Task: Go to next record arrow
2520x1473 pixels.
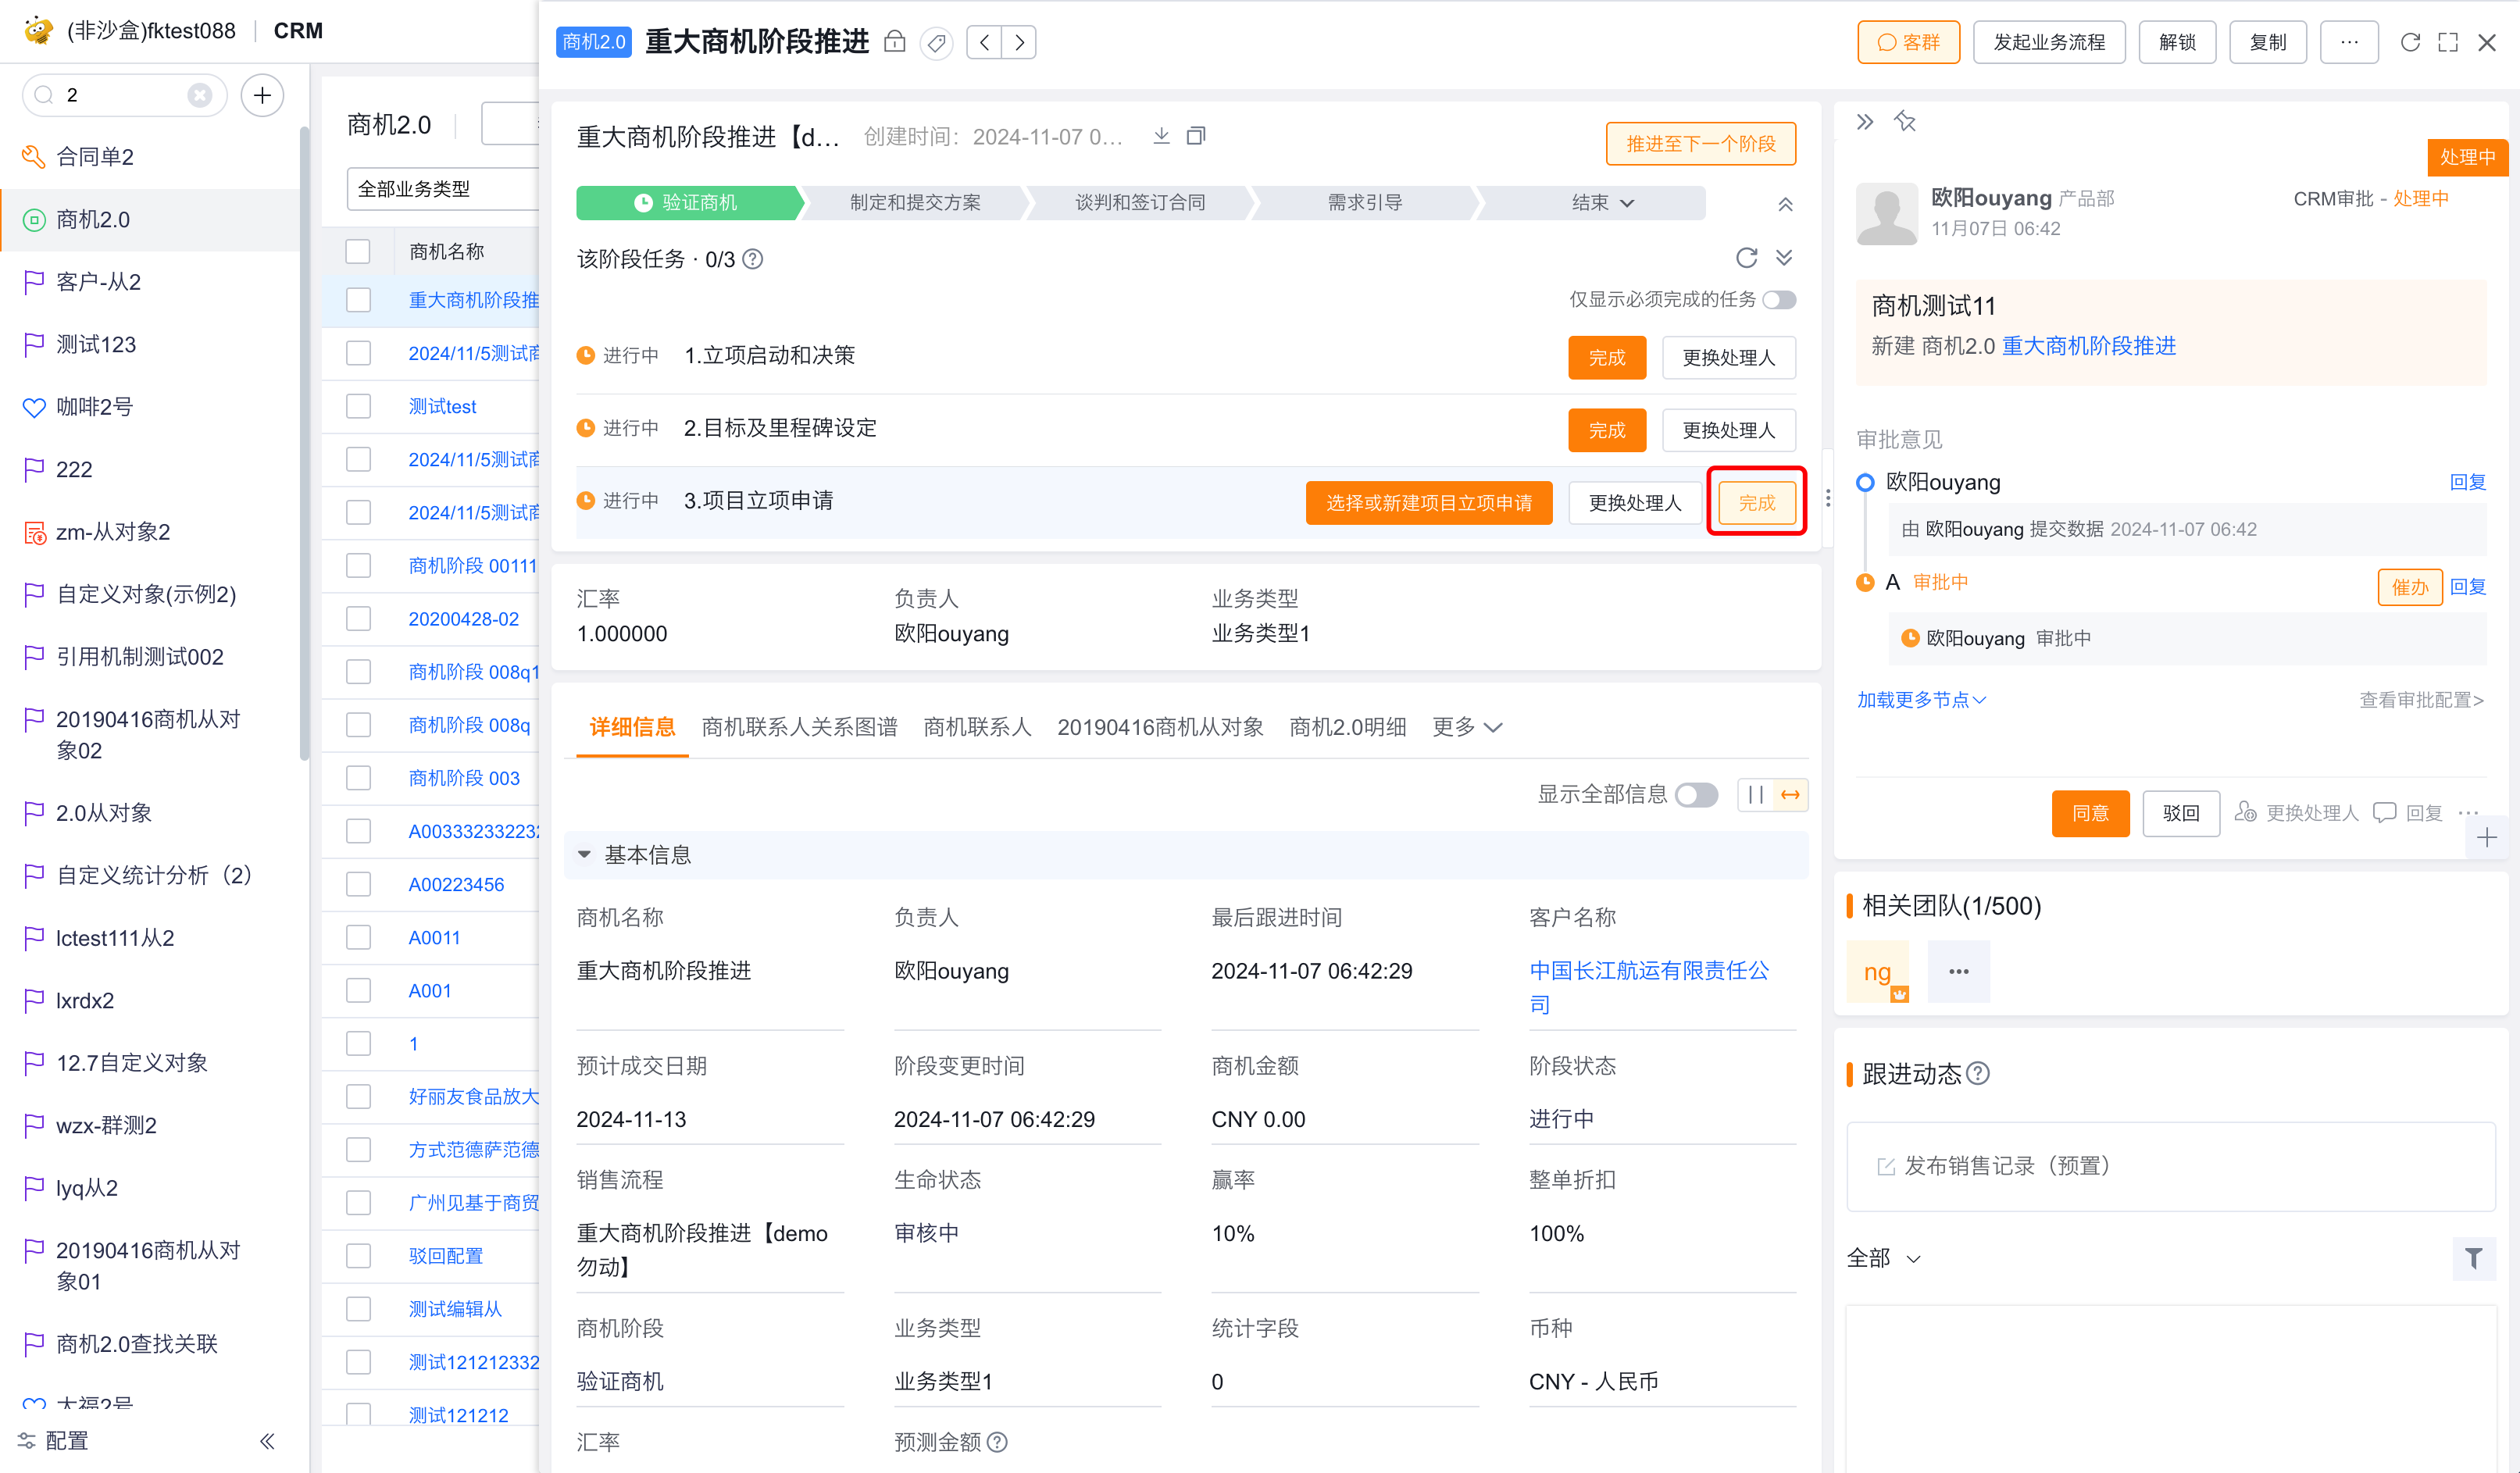Action: click(x=1019, y=42)
